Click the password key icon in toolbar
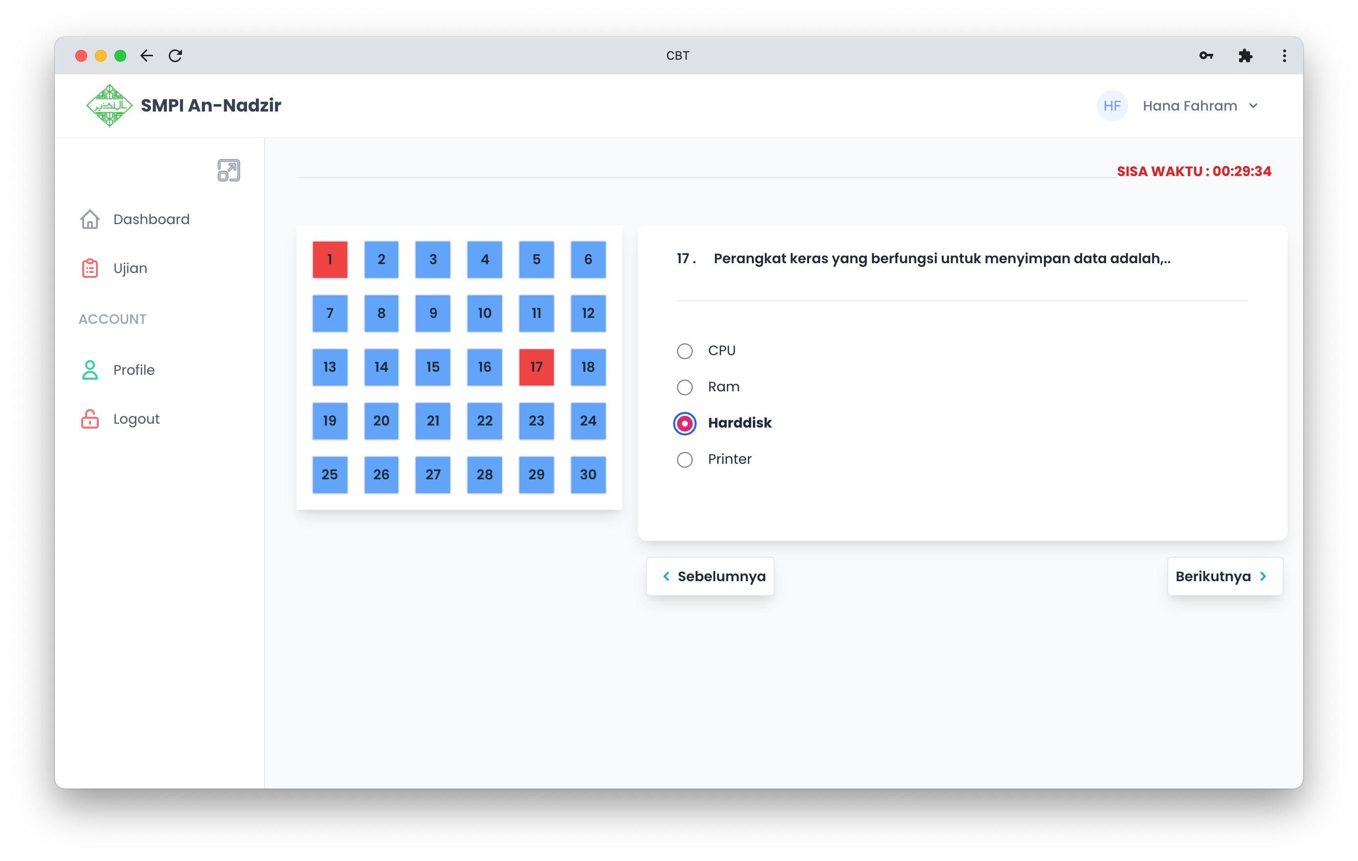The width and height of the screenshot is (1358, 861). point(1206,55)
